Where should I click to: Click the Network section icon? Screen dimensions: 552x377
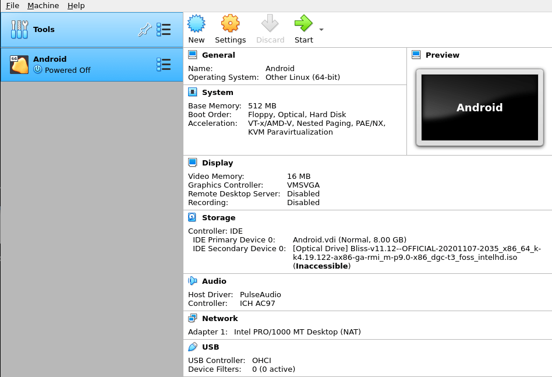click(192, 318)
